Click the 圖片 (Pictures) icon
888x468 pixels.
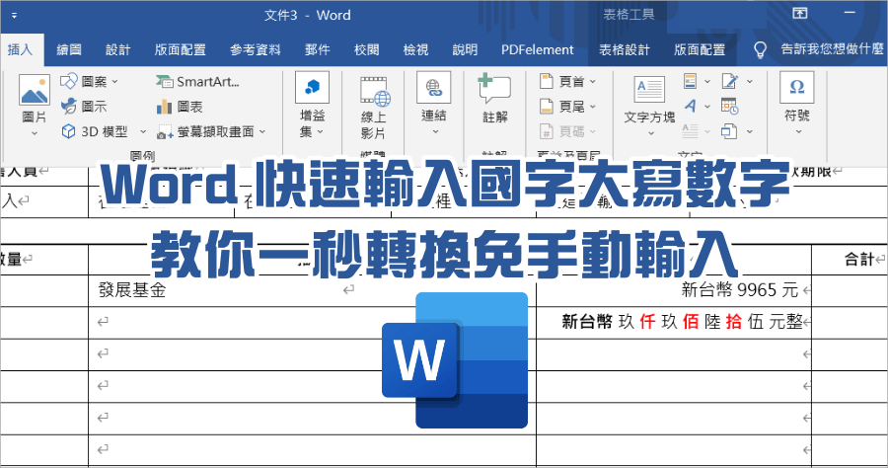[34, 90]
